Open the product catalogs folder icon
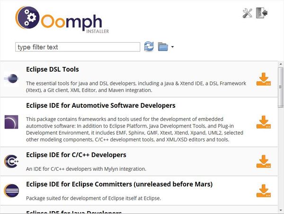 163,47
